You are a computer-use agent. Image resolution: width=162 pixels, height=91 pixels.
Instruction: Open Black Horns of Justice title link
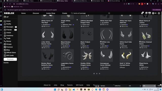point(145,22)
